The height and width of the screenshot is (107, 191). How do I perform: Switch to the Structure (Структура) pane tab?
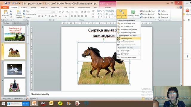coord(18,23)
